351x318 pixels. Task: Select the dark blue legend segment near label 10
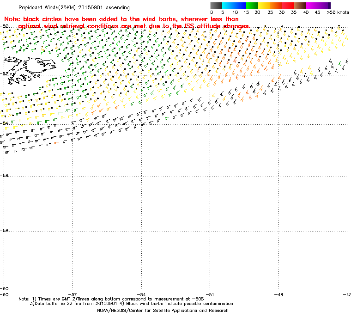pos(241,6)
